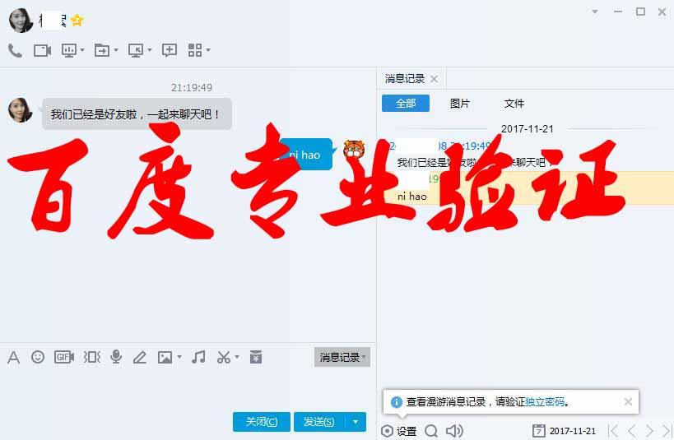Open the 独立密码 link
This screenshot has height=440, width=674.
pyautogui.click(x=545, y=402)
